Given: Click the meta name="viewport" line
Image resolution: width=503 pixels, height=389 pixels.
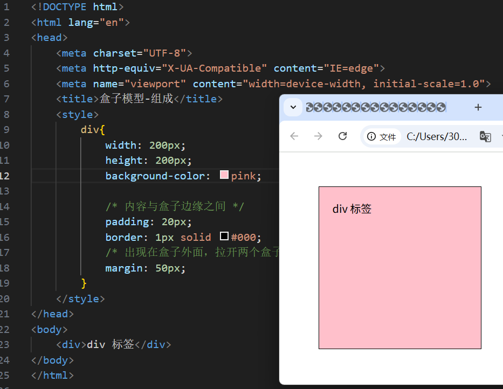Looking at the screenshot, I should pyautogui.click(x=273, y=84).
